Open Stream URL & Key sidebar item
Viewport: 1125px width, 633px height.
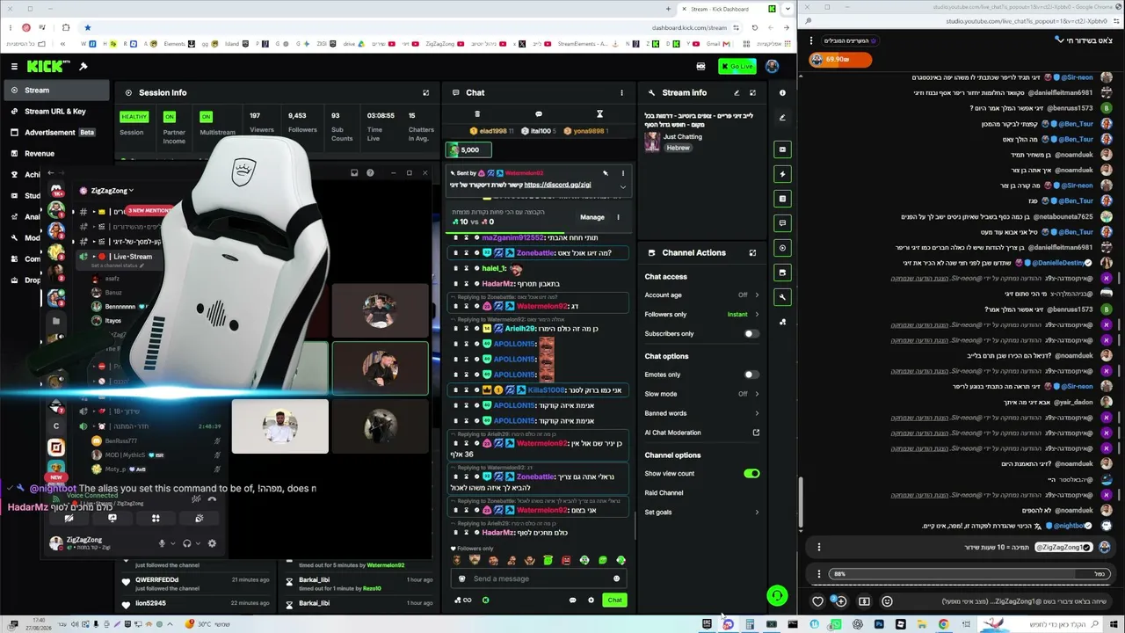[x=56, y=111]
